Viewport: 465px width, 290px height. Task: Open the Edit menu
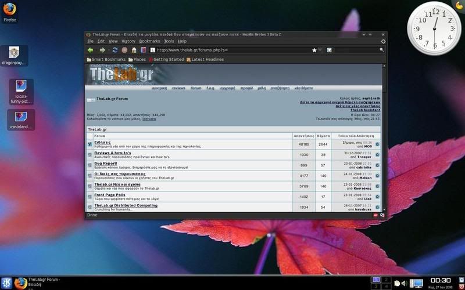[x=101, y=41]
